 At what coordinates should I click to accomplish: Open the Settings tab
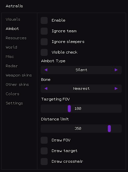(14, 103)
